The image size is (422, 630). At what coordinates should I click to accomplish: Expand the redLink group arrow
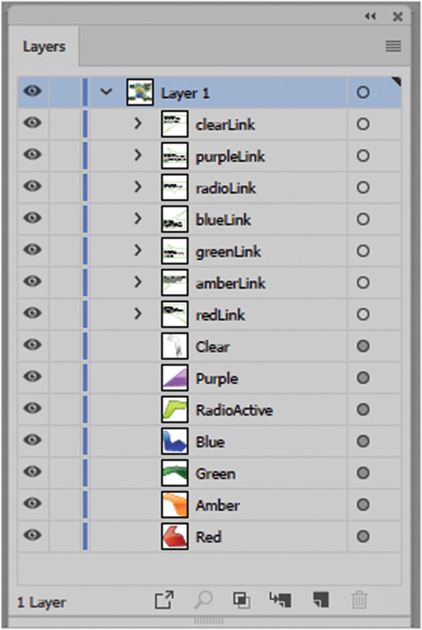[138, 314]
